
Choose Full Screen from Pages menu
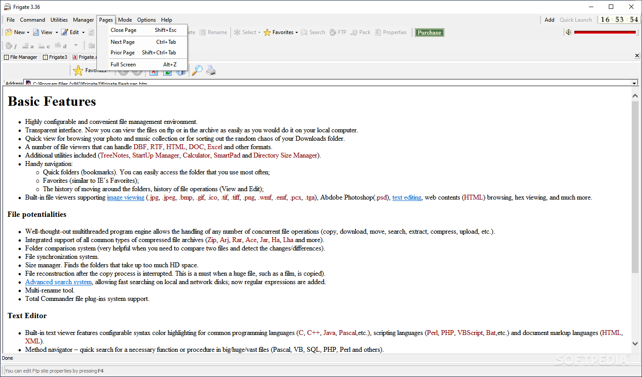[148, 65]
